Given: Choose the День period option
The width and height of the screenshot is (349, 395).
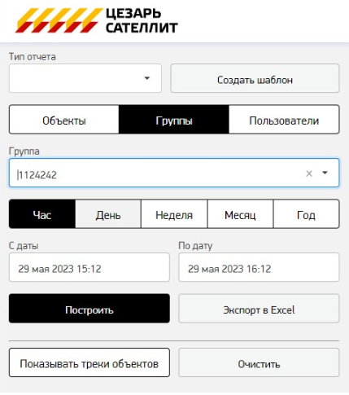Looking at the screenshot, I should click(108, 214).
